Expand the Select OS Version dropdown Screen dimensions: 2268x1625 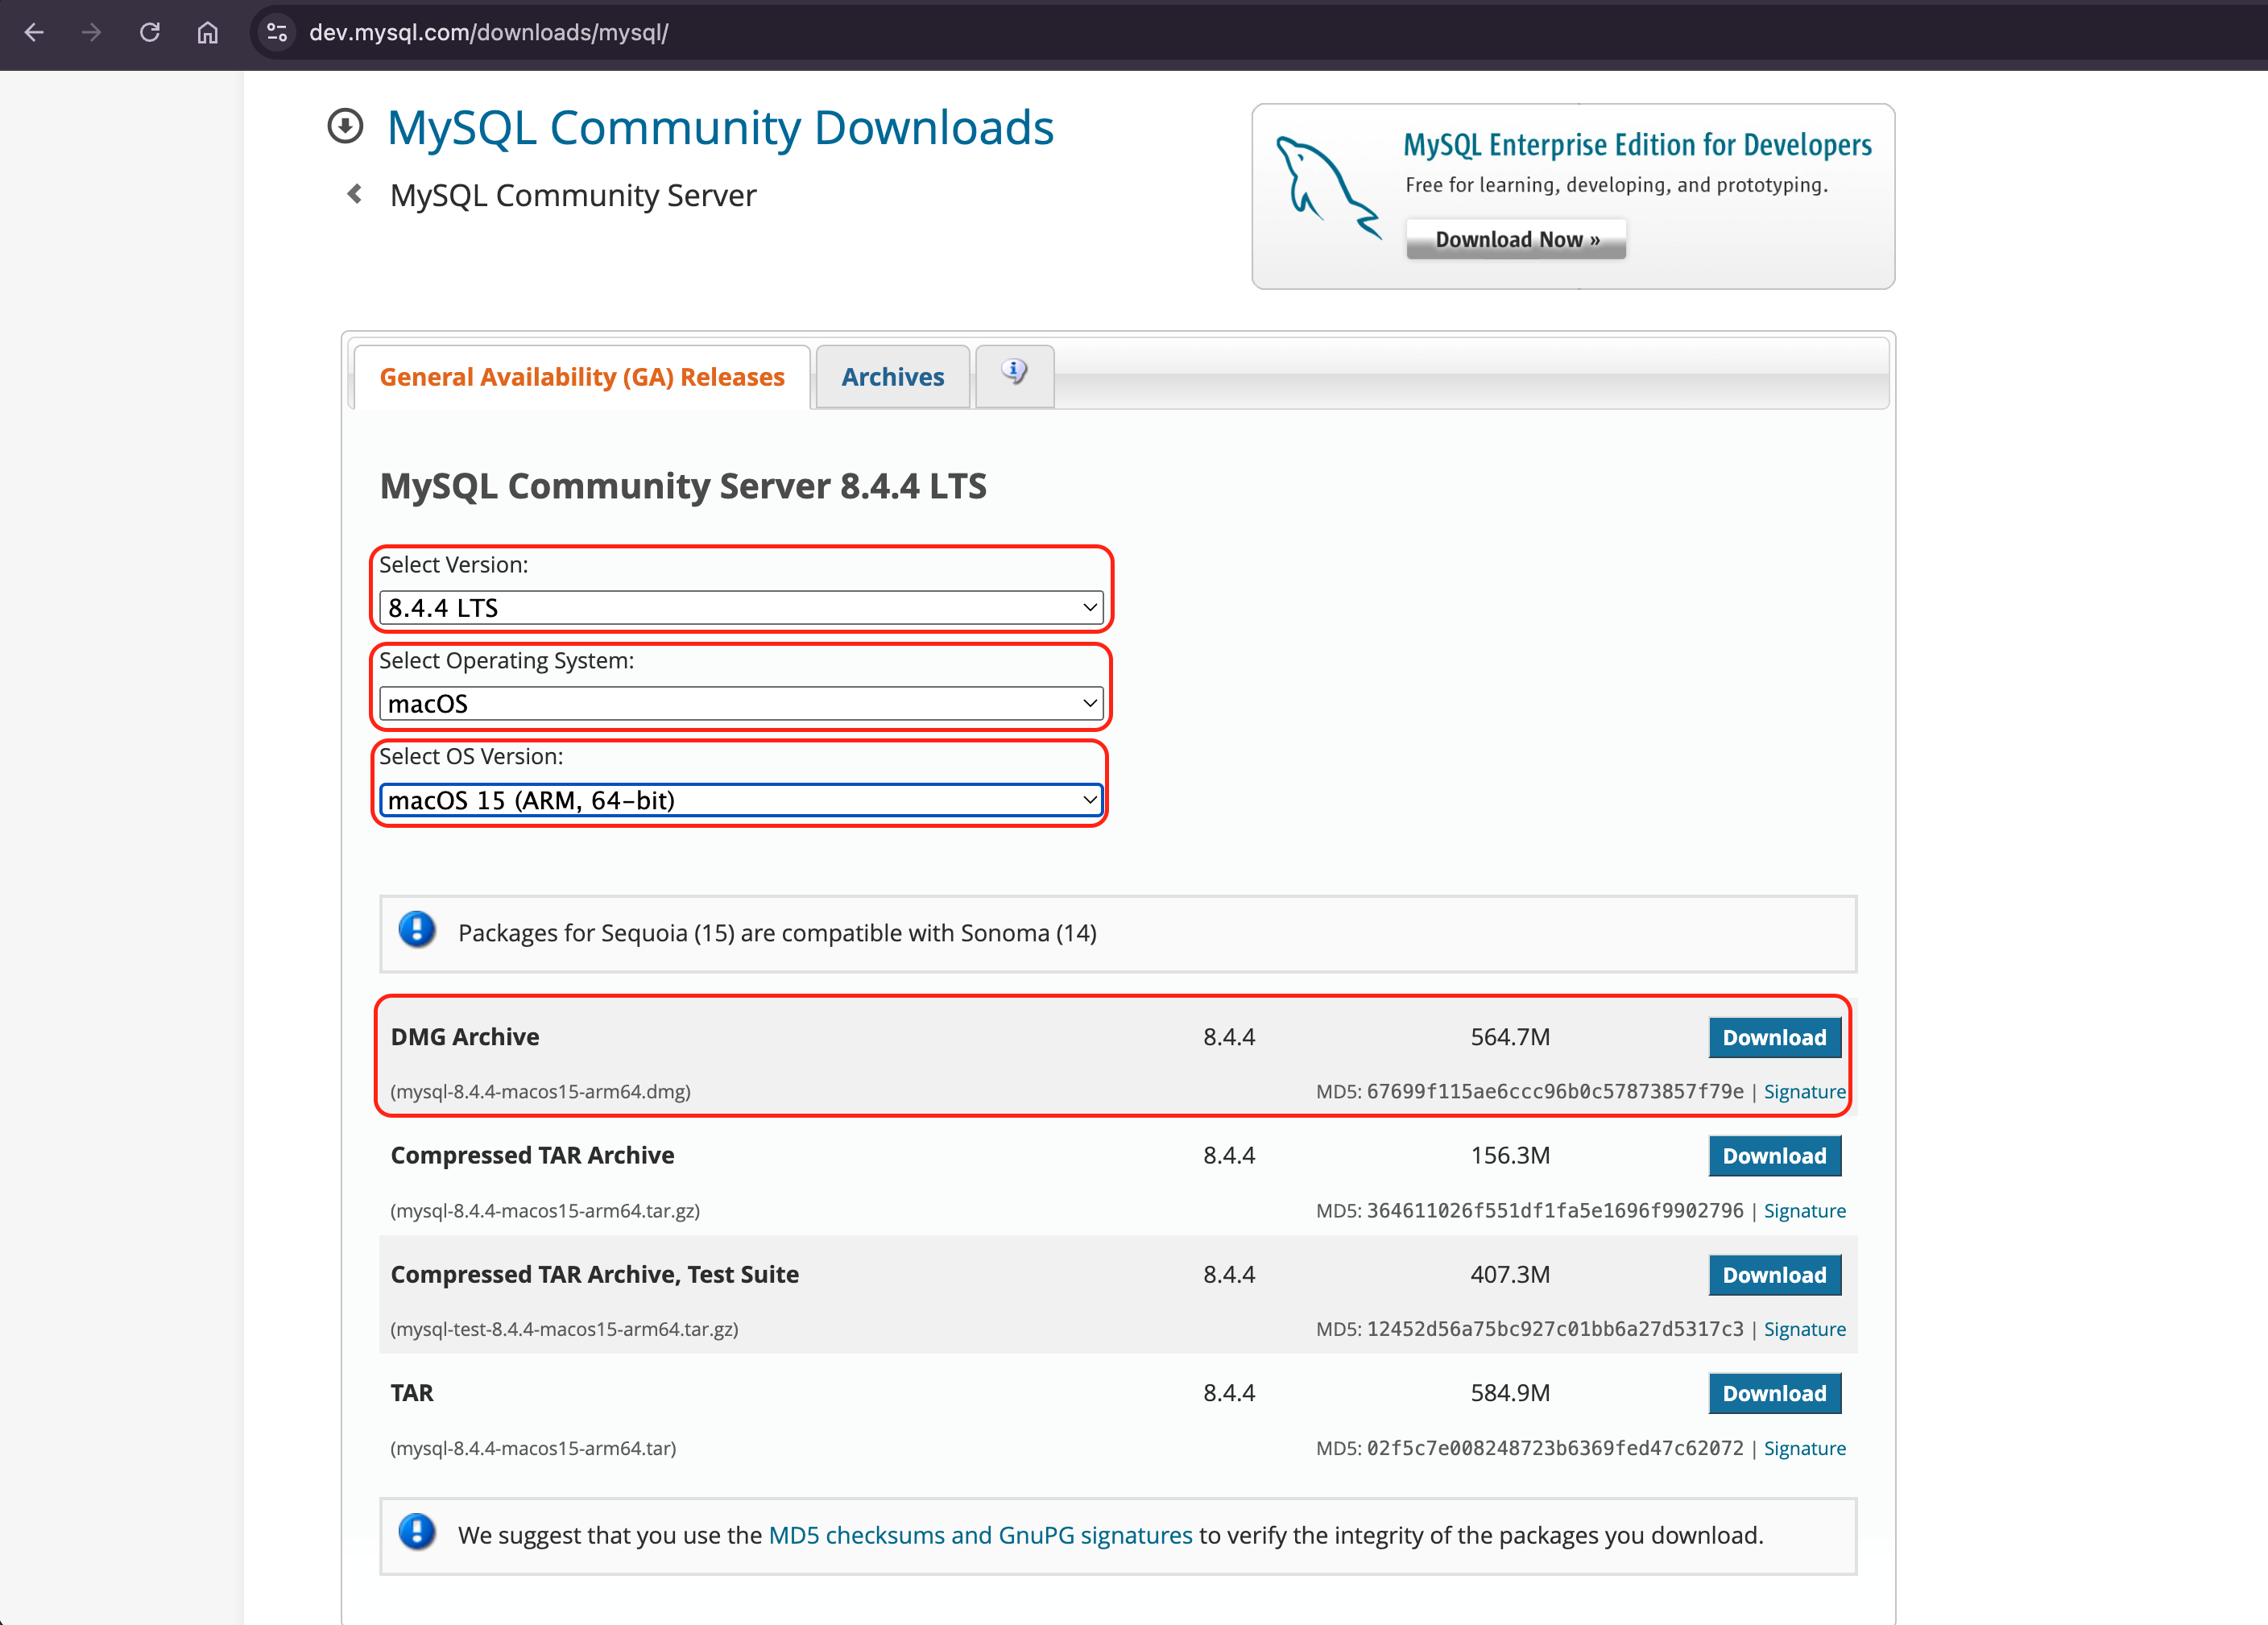pyautogui.click(x=740, y=800)
